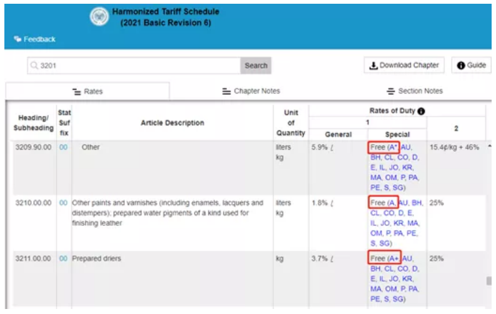Open the Guide button
The width and height of the screenshot is (496, 314).
pyautogui.click(x=472, y=65)
